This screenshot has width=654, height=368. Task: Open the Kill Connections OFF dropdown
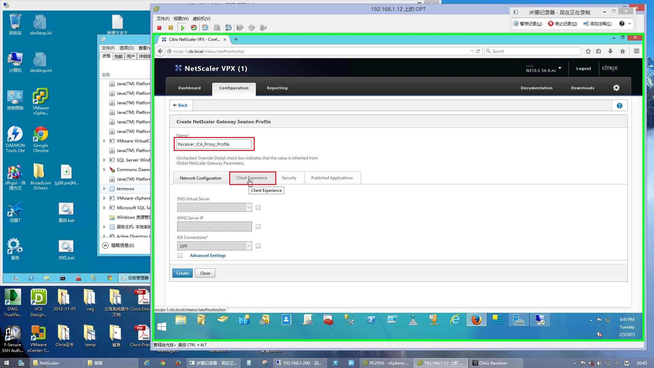click(214, 246)
